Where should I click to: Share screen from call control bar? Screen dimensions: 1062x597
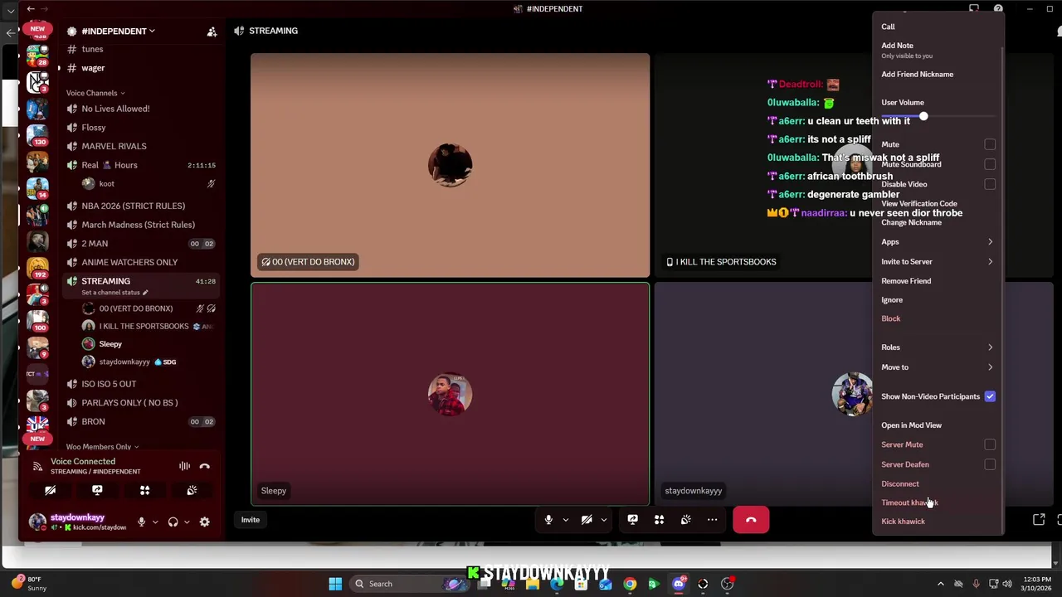(633, 520)
